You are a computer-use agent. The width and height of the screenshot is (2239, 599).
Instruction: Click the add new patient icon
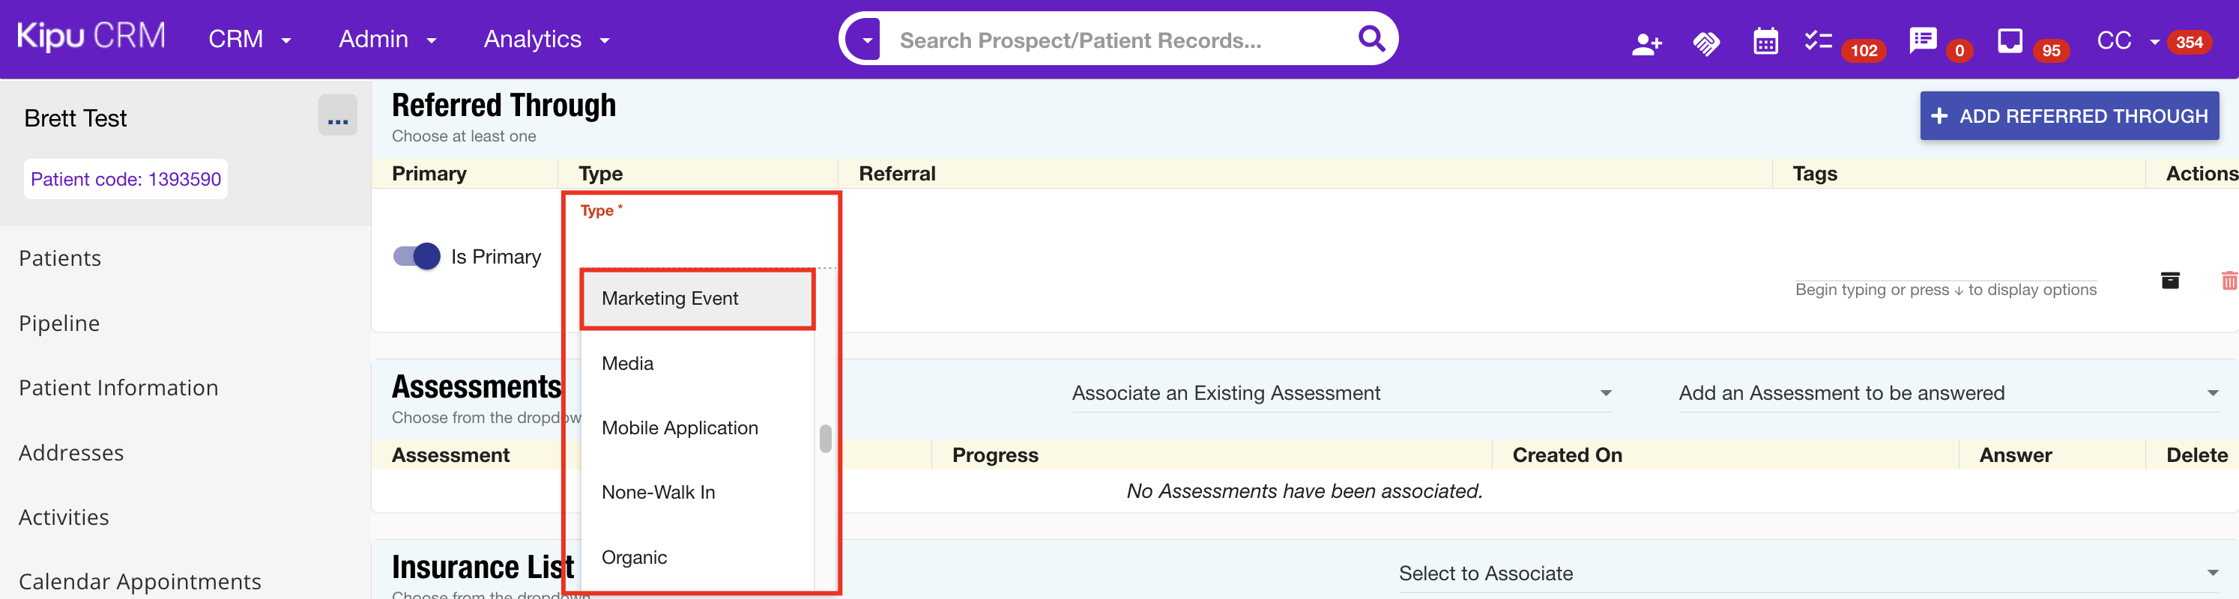pos(1646,43)
